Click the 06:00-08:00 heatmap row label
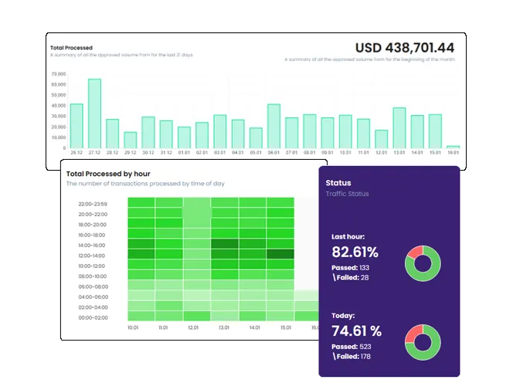The height and width of the screenshot is (383, 513). (x=93, y=286)
